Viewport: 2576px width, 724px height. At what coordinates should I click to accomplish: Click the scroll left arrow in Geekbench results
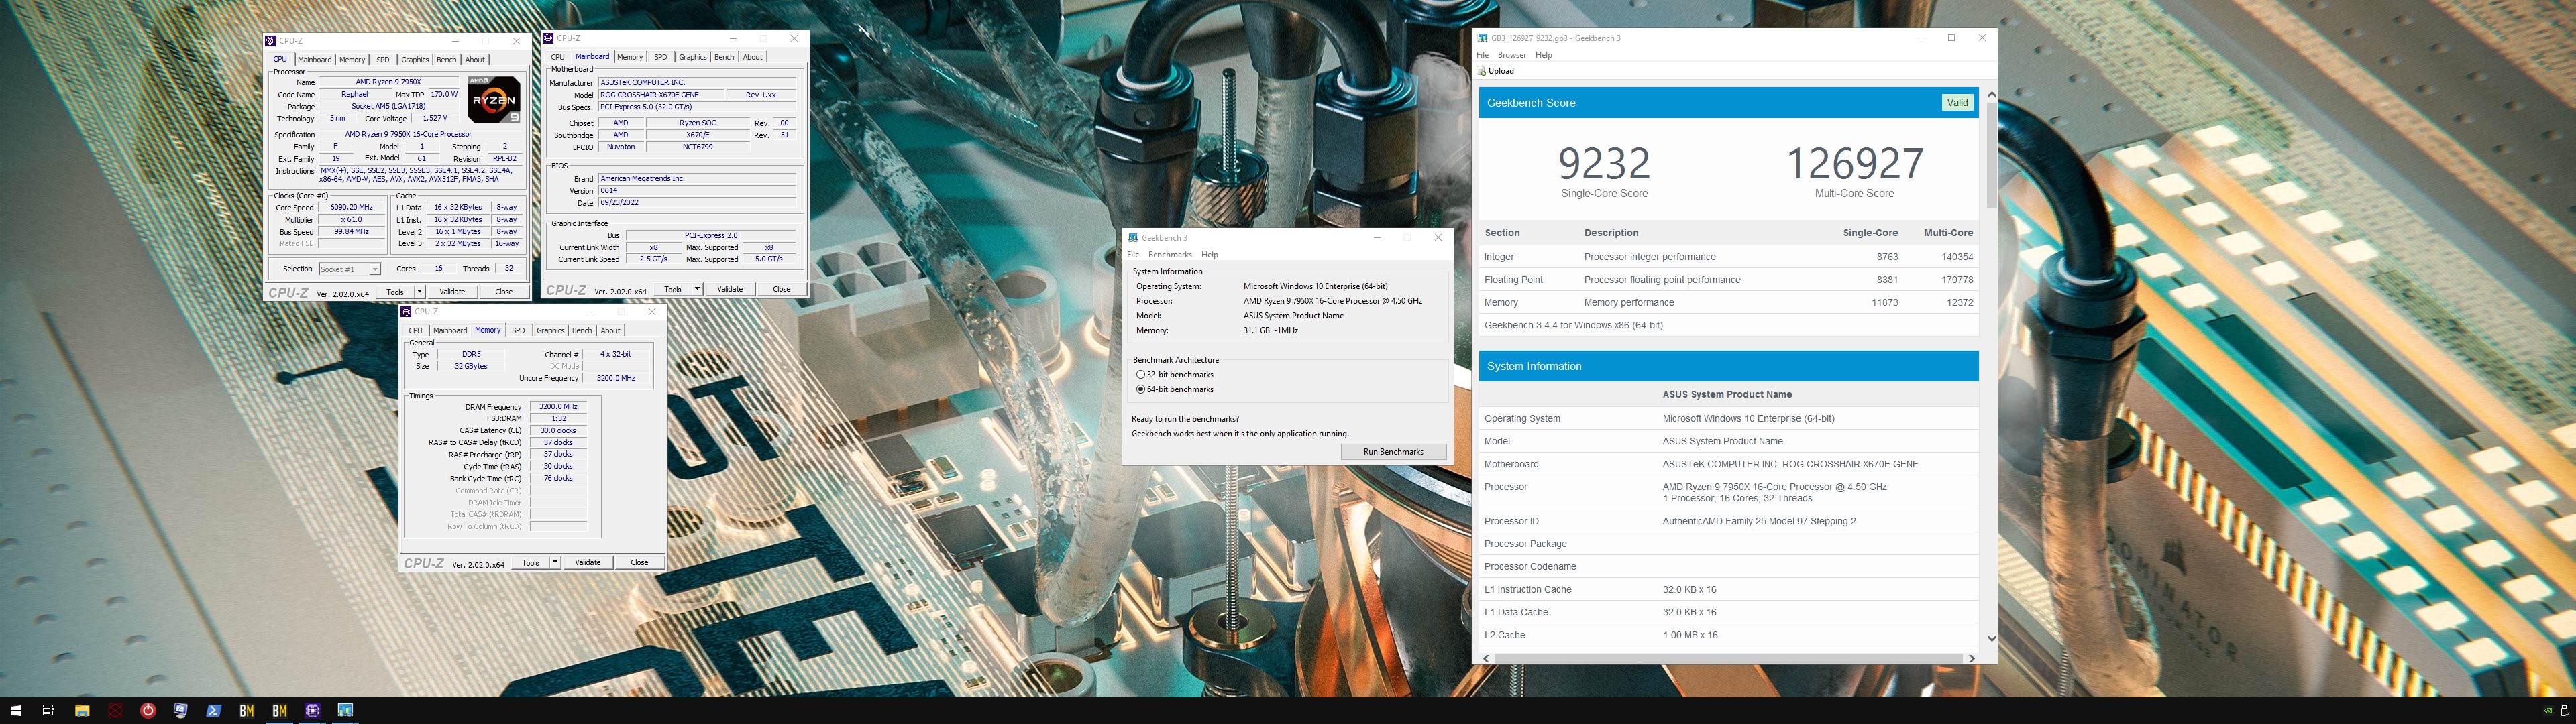pos(1486,658)
